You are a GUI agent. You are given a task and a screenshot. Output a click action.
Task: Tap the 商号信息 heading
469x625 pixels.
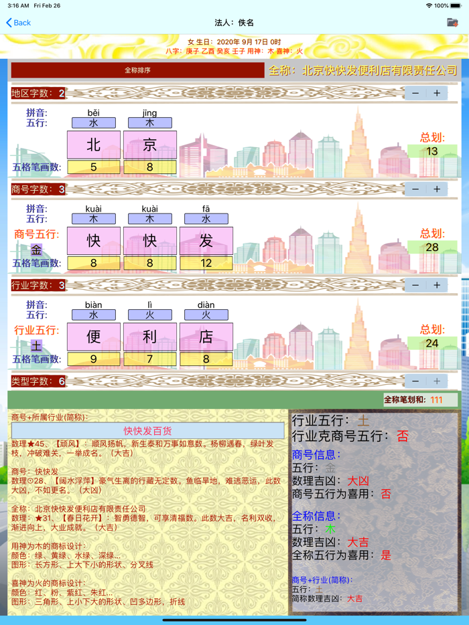coord(316,454)
